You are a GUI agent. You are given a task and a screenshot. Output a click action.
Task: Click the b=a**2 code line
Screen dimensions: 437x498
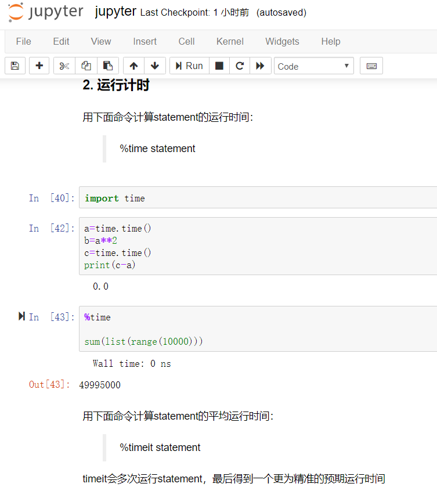(x=100, y=240)
